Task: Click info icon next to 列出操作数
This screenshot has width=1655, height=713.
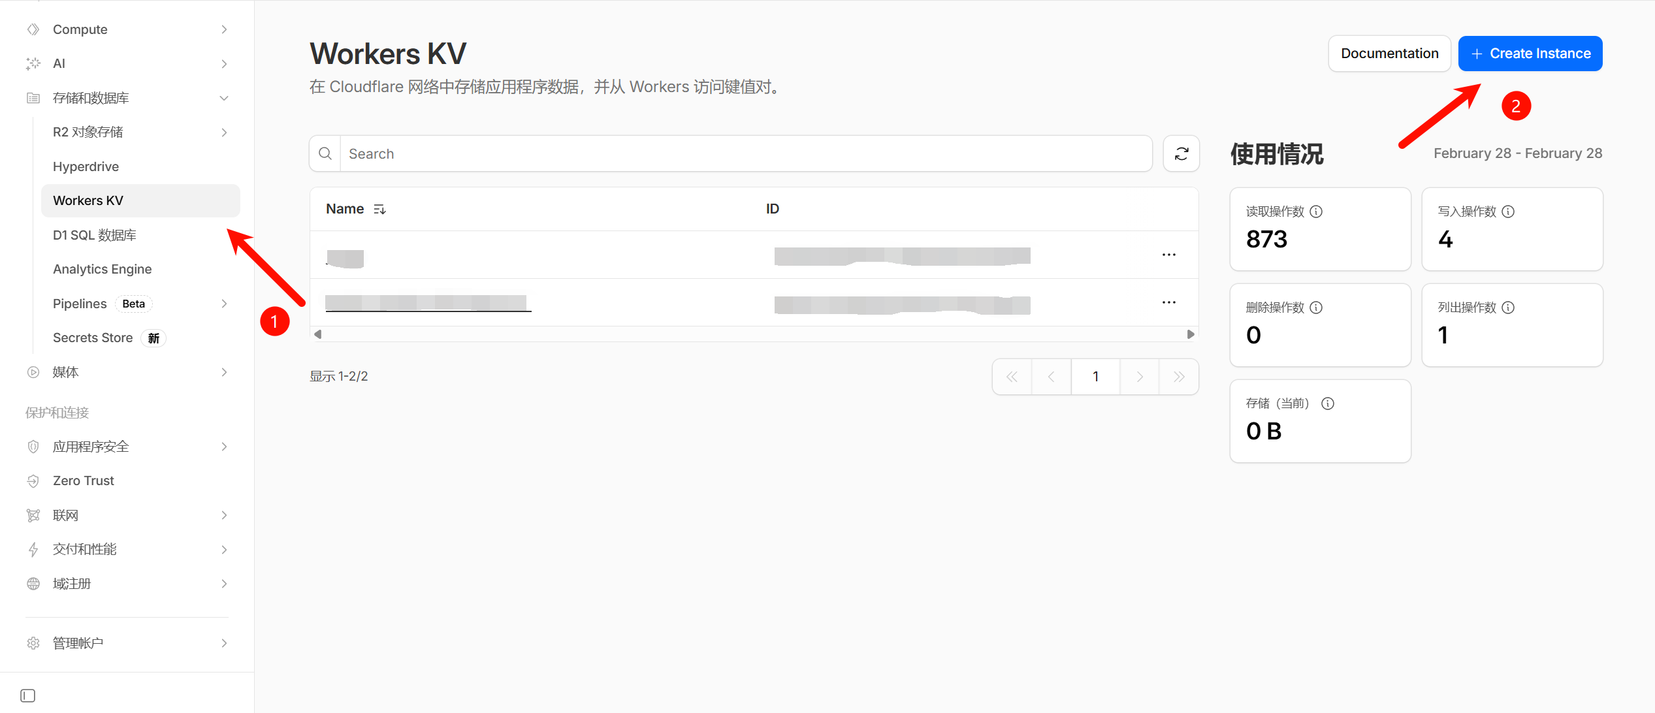Action: (1508, 308)
